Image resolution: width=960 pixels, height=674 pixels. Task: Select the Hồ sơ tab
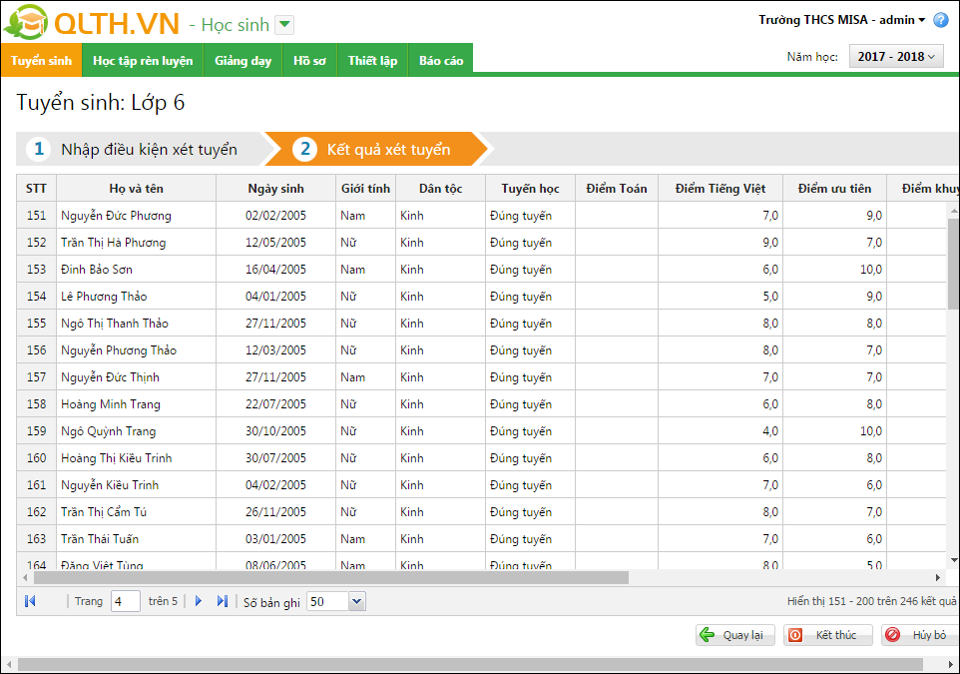tap(309, 60)
